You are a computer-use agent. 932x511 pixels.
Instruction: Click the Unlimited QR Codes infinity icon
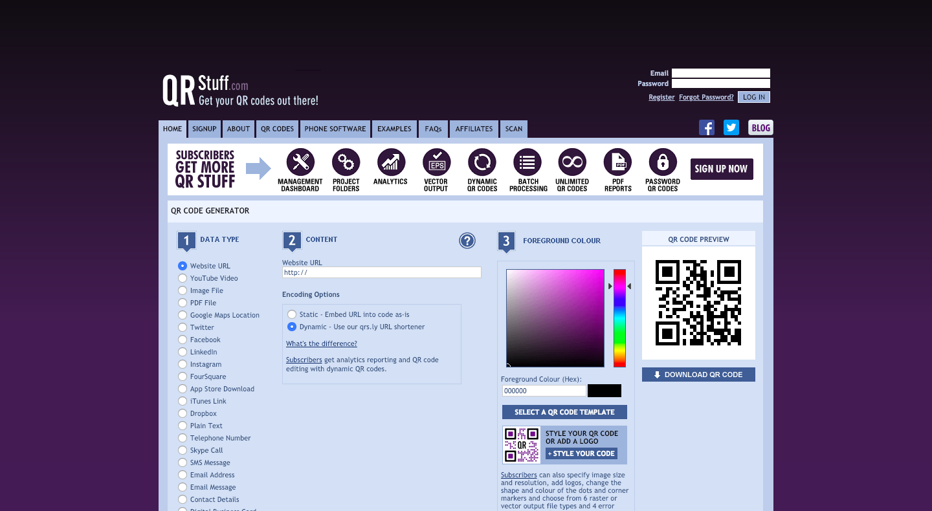[572, 162]
